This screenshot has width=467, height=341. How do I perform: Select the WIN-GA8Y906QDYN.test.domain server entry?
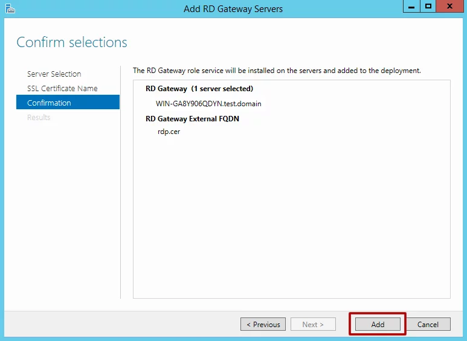pos(208,104)
